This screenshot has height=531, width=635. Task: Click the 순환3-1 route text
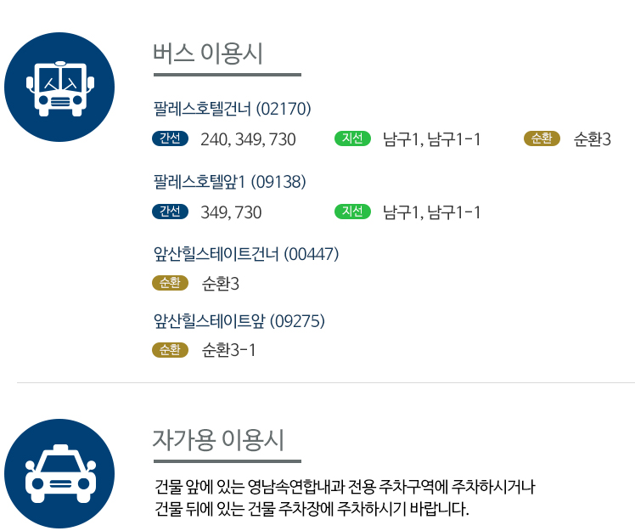click(x=228, y=349)
